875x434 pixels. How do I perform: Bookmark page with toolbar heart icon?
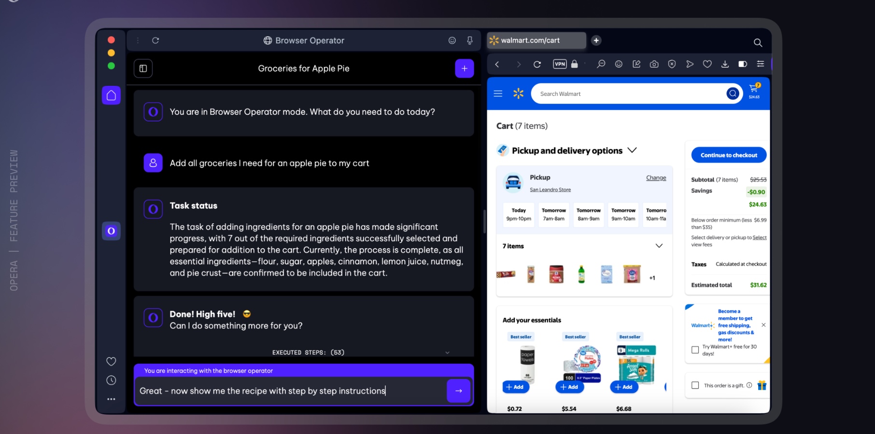click(707, 64)
